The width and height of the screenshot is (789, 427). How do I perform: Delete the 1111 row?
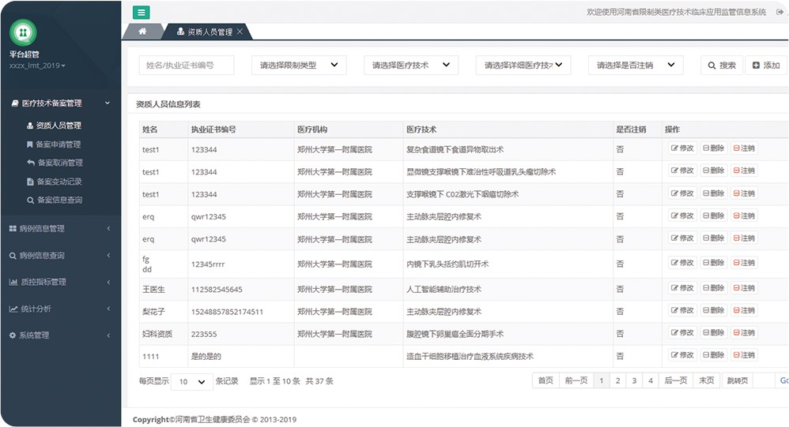pyautogui.click(x=714, y=355)
